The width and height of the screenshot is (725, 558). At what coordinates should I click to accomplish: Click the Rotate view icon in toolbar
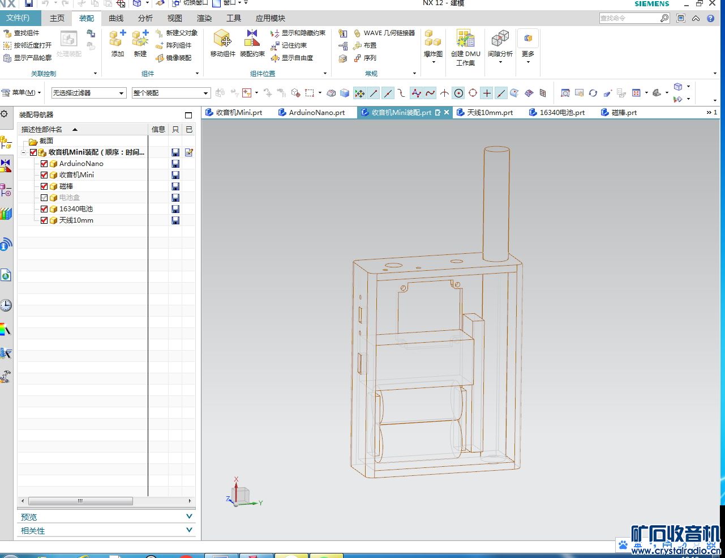pos(593,93)
